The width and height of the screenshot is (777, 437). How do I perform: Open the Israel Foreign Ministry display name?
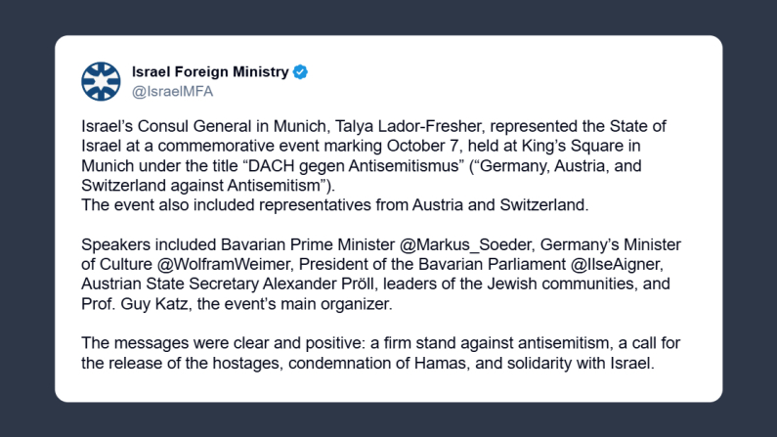point(210,71)
